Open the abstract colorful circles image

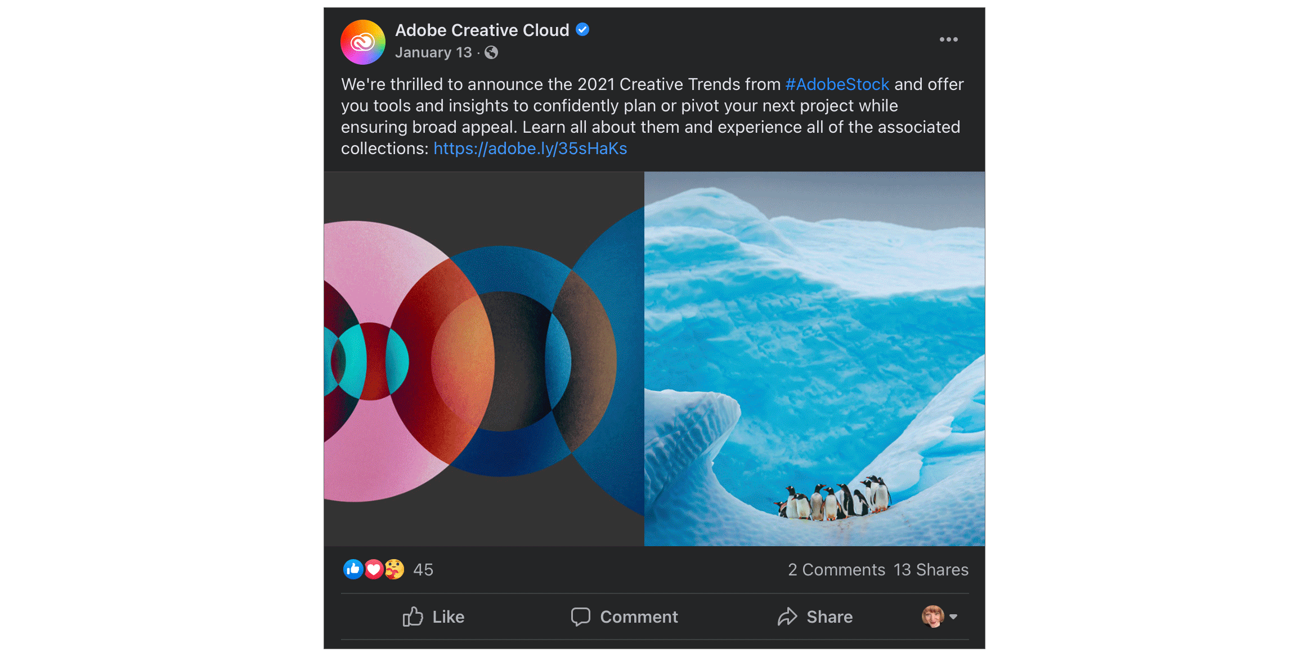click(x=484, y=359)
